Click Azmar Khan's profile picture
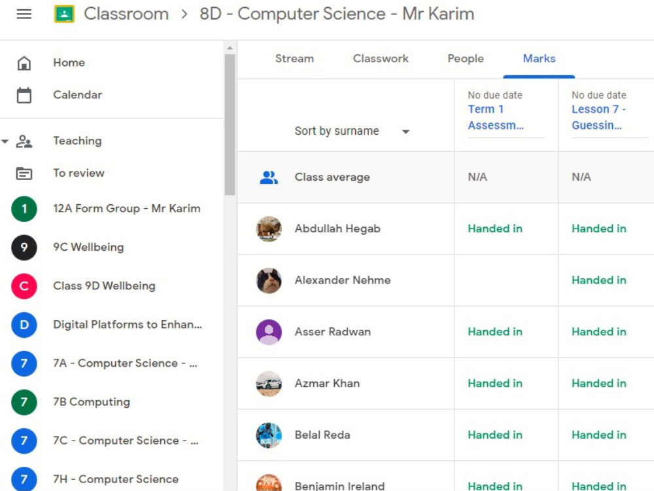Viewport: 654px width, 491px height. (x=269, y=384)
